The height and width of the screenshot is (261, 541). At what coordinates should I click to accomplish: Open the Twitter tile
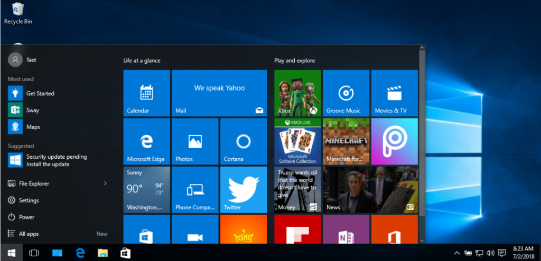click(243, 190)
